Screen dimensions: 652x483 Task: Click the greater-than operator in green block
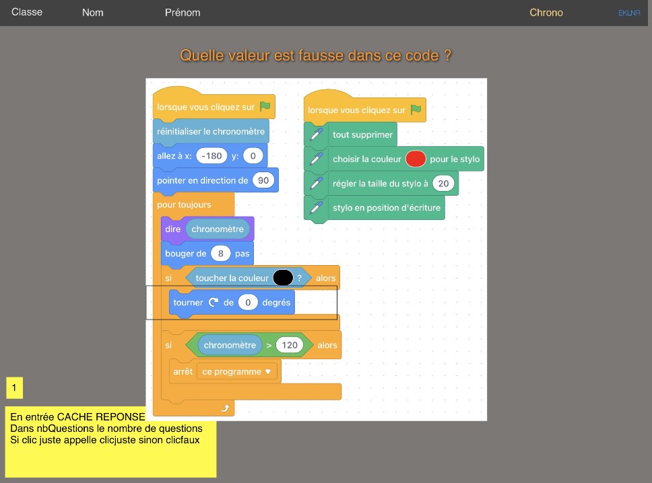click(269, 346)
